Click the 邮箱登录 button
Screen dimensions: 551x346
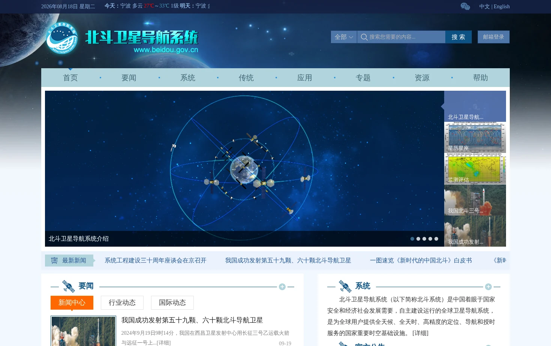493,37
